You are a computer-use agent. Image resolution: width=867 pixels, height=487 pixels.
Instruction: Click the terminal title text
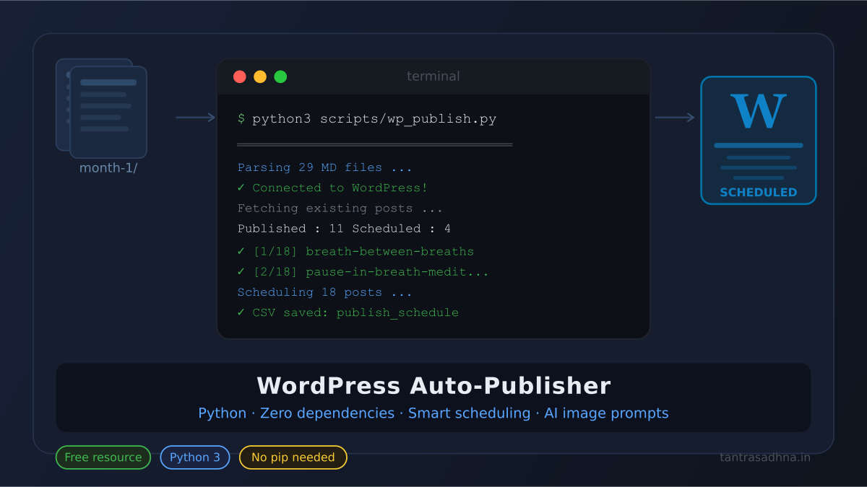(433, 76)
